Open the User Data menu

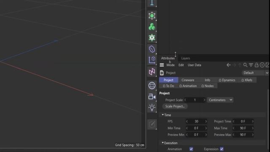[x=194, y=65]
